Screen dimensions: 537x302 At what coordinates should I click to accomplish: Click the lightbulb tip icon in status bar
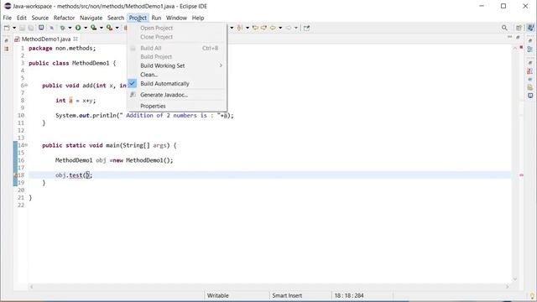(532, 296)
